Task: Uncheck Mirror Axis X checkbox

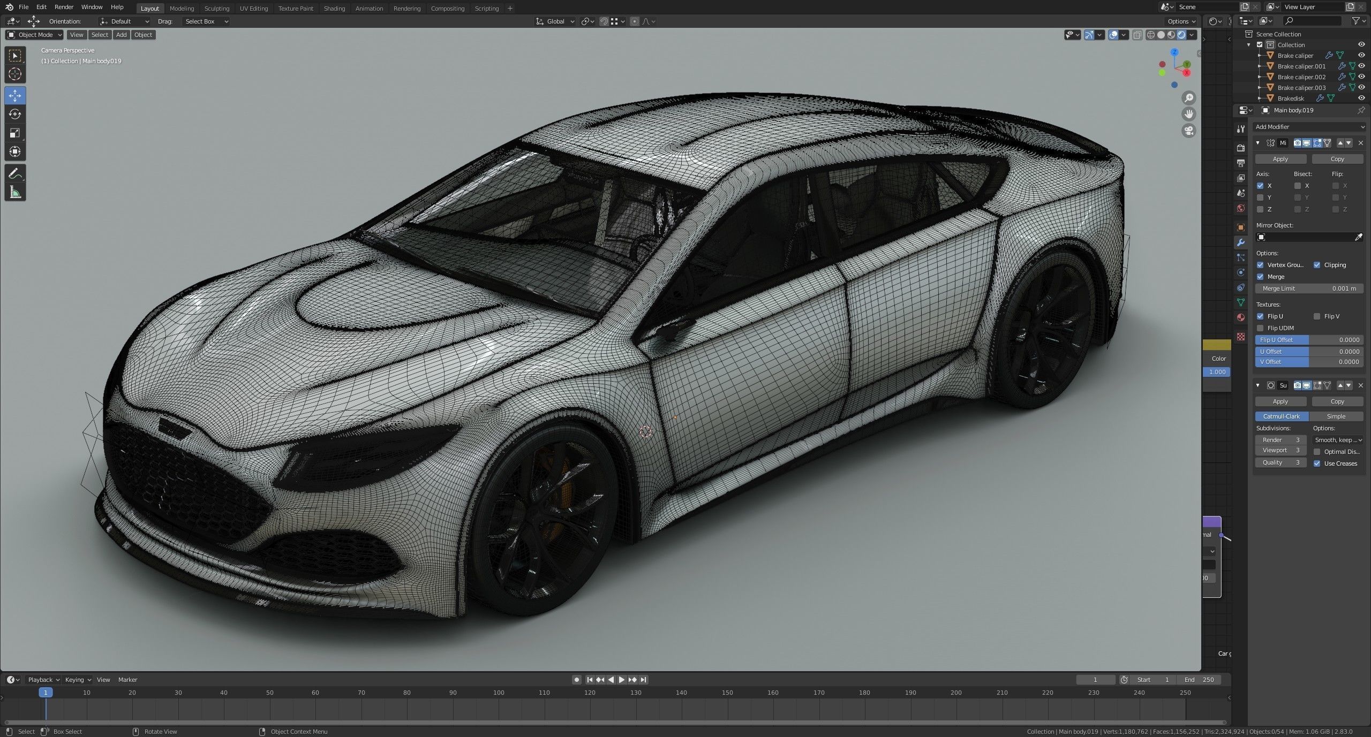Action: [1260, 186]
